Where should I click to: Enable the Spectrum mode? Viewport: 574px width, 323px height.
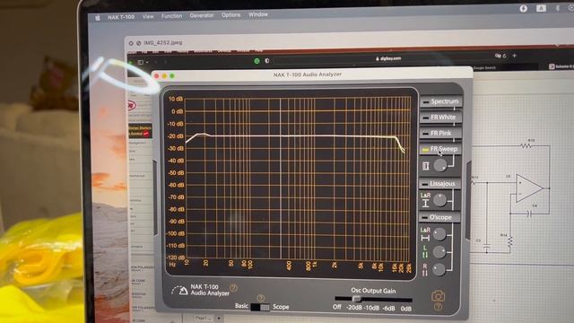pos(440,101)
